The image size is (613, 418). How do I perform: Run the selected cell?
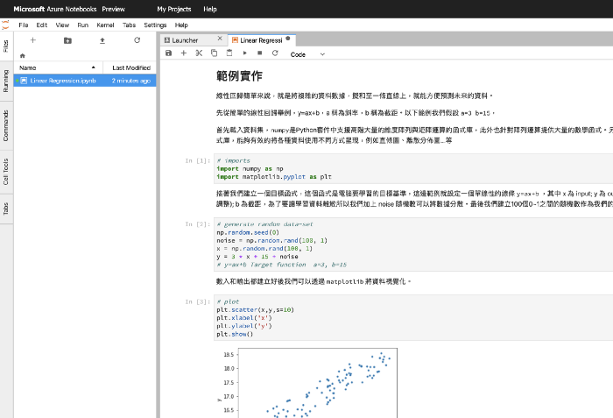[x=245, y=53]
